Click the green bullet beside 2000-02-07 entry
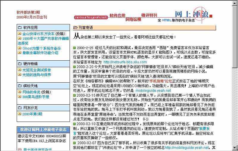This screenshot has height=151, width=238. pyautogui.click(x=74, y=143)
